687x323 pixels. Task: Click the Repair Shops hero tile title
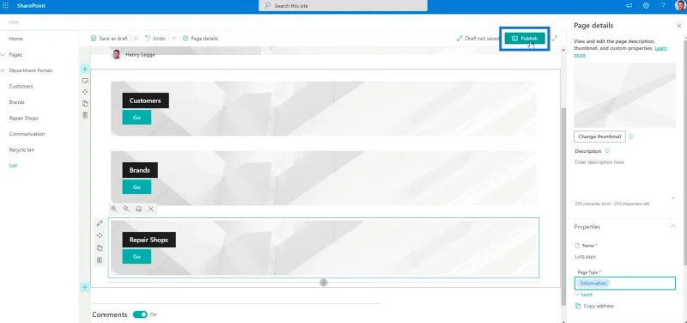149,240
